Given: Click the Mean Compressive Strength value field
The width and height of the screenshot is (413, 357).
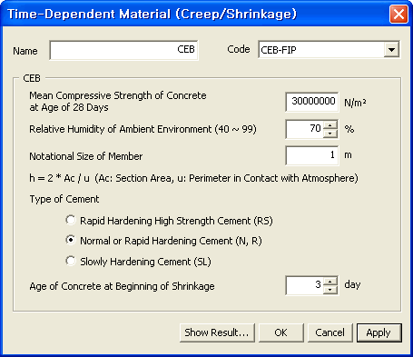Looking at the screenshot, I should coord(312,102).
